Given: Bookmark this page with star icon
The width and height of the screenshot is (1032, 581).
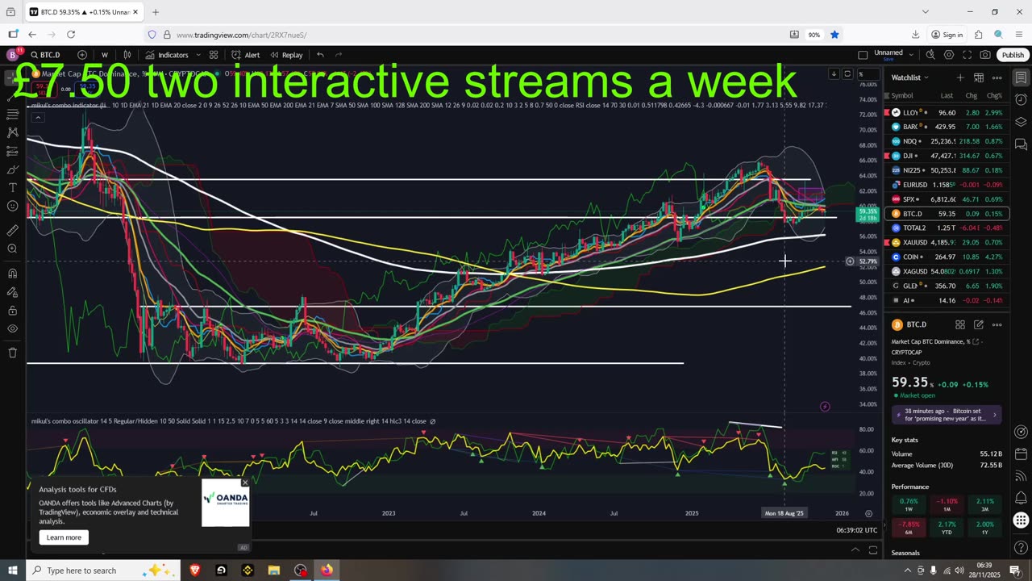Looking at the screenshot, I should click(x=834, y=35).
